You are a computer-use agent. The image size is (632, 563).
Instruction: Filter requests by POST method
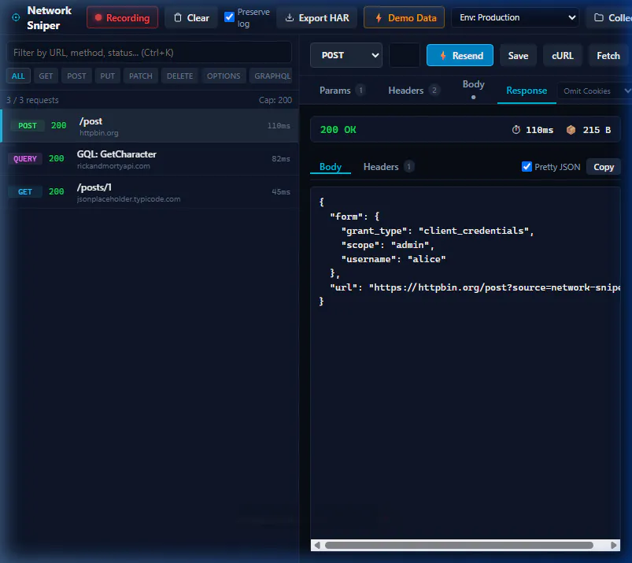tap(76, 76)
